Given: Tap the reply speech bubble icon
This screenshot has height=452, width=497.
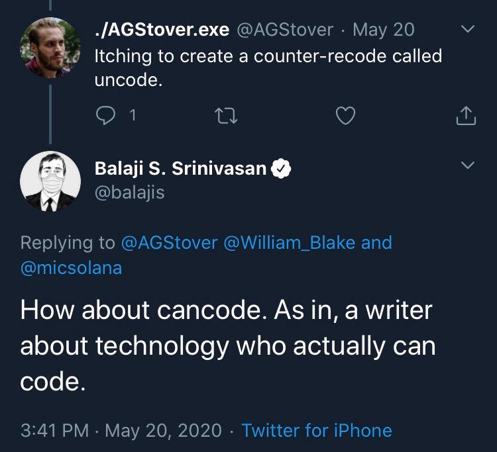Looking at the screenshot, I should pos(106,115).
